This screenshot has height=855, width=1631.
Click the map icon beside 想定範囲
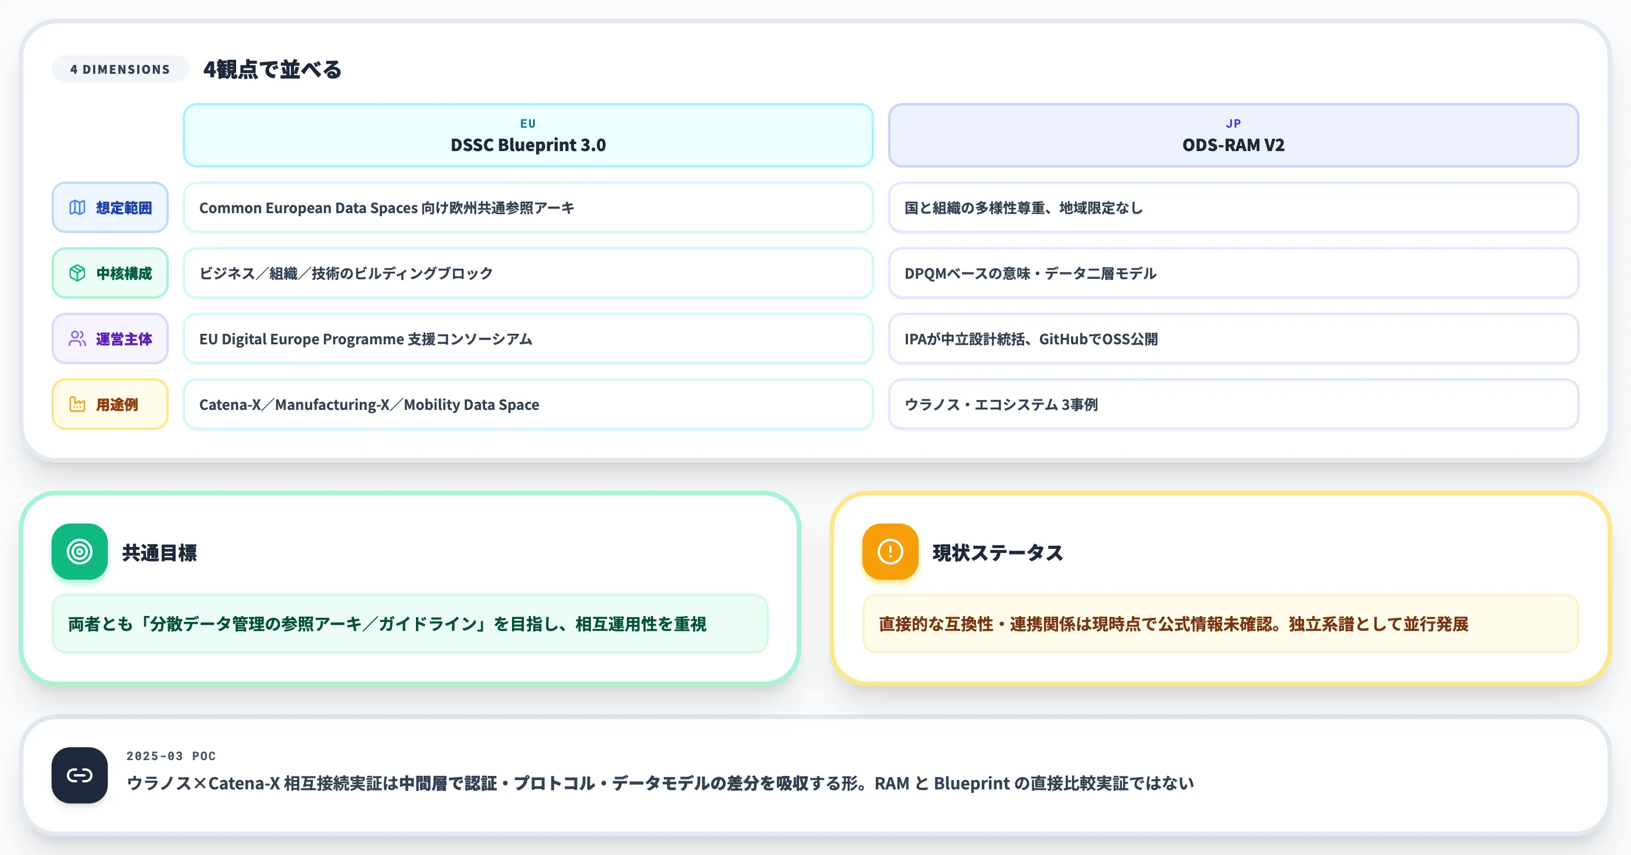tap(77, 207)
